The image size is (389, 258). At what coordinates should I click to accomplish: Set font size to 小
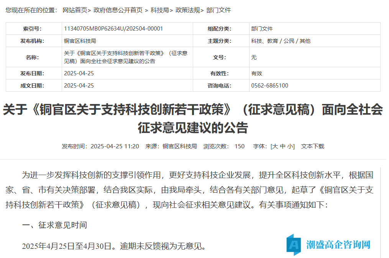[x=290, y=146]
